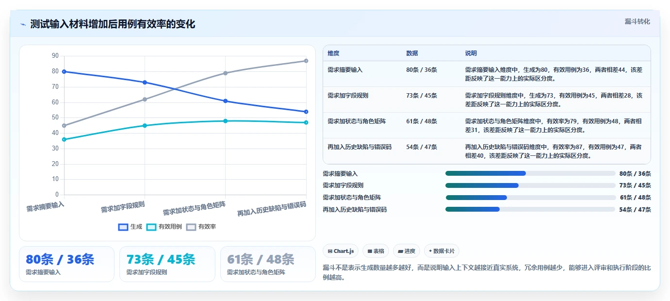Image resolution: width=670 pixels, height=301 pixels.
Task: Click the 有效率 point at 62 on chart
Action: pyautogui.click(x=145, y=100)
